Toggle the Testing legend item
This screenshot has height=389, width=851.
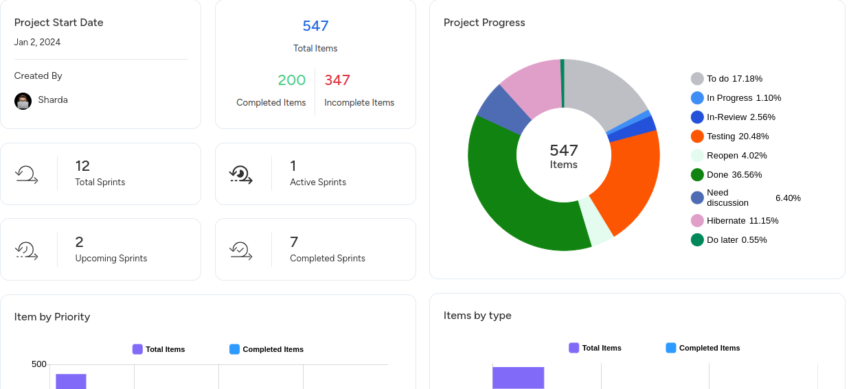click(x=729, y=137)
